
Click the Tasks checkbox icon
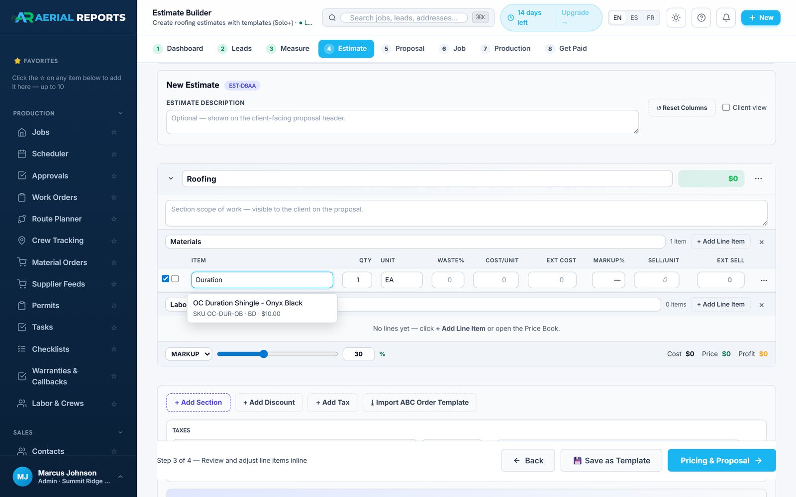(22, 327)
